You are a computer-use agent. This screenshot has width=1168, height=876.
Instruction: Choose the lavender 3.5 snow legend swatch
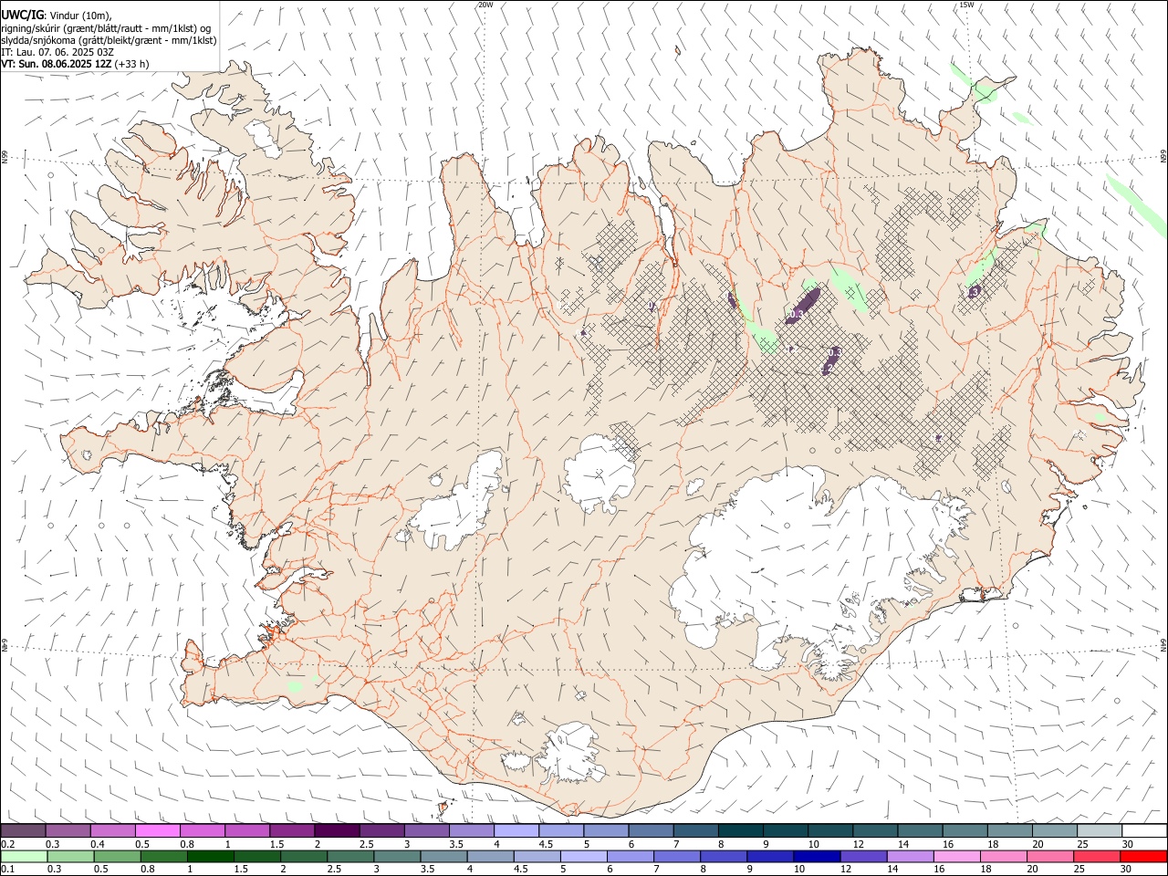472,831
